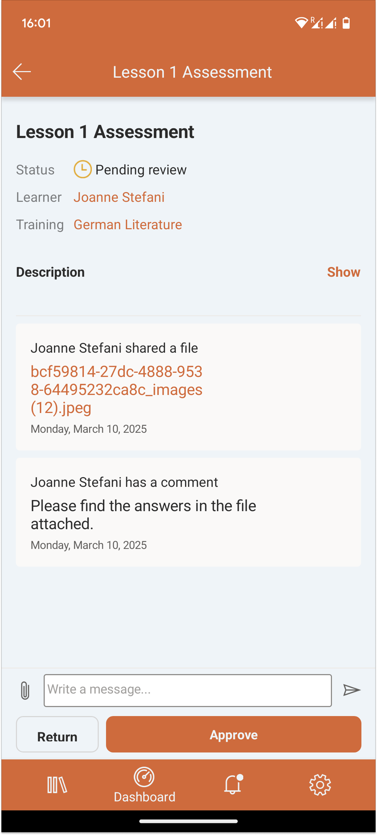
Task: Open the settings gear icon
Action: 320,784
